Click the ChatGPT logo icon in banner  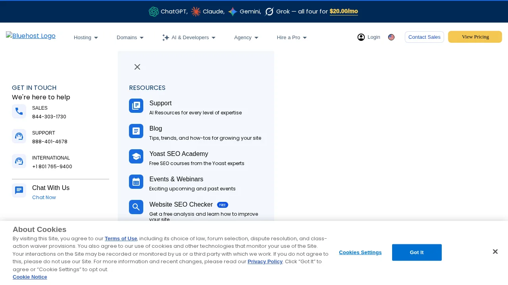click(x=154, y=12)
